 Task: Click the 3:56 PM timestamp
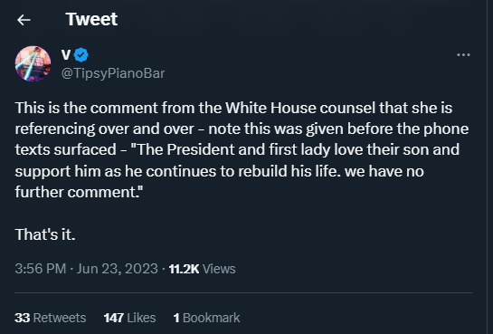tap(40, 269)
